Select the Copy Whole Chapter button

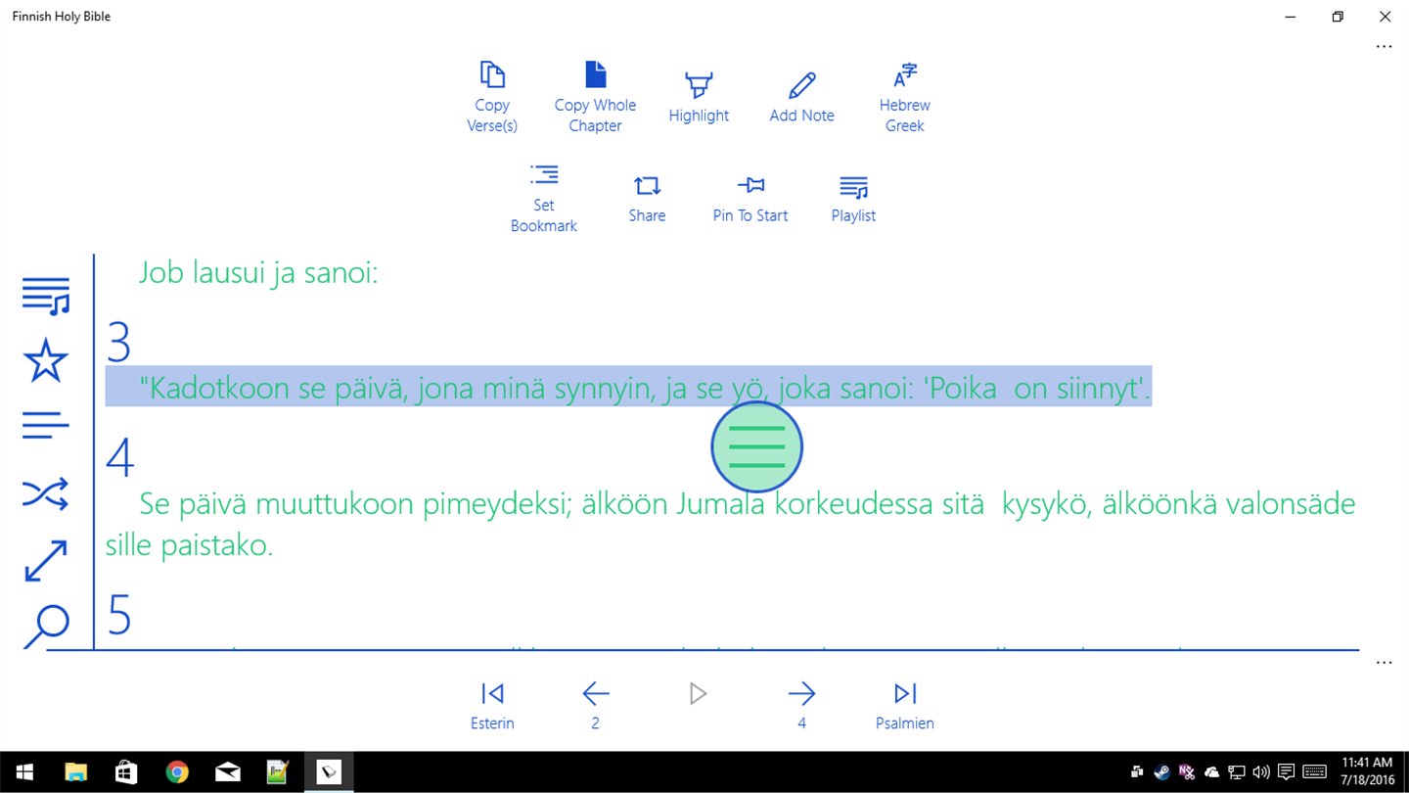[595, 97]
